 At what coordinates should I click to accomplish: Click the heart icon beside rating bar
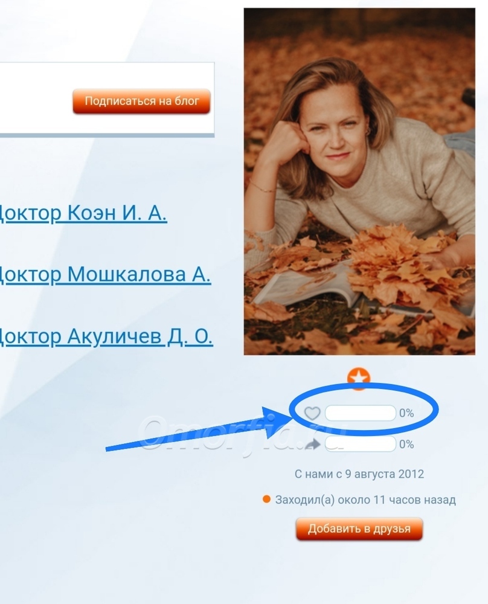point(312,413)
